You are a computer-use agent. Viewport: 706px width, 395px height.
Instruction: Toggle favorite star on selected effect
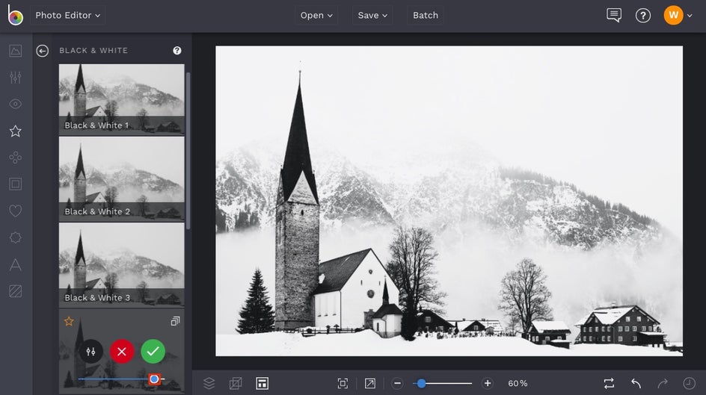click(x=69, y=321)
